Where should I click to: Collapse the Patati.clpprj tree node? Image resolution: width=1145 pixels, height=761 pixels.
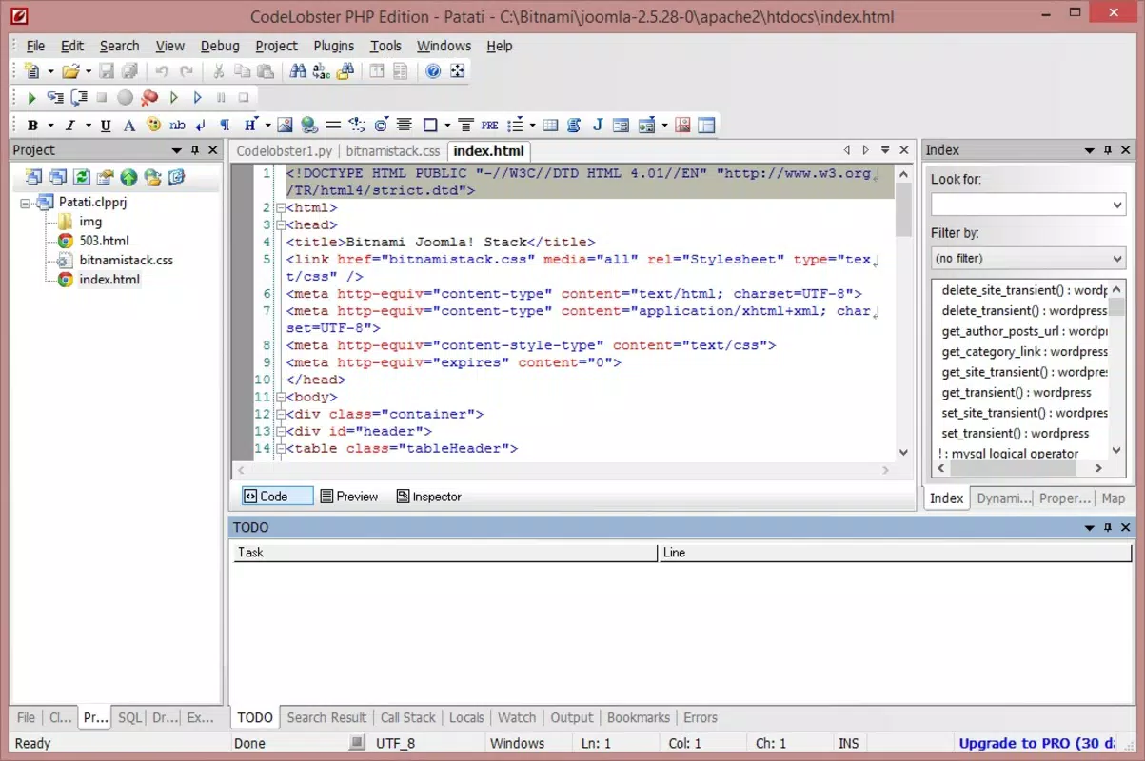click(24, 203)
